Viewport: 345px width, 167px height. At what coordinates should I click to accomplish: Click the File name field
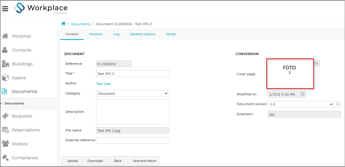point(132,130)
